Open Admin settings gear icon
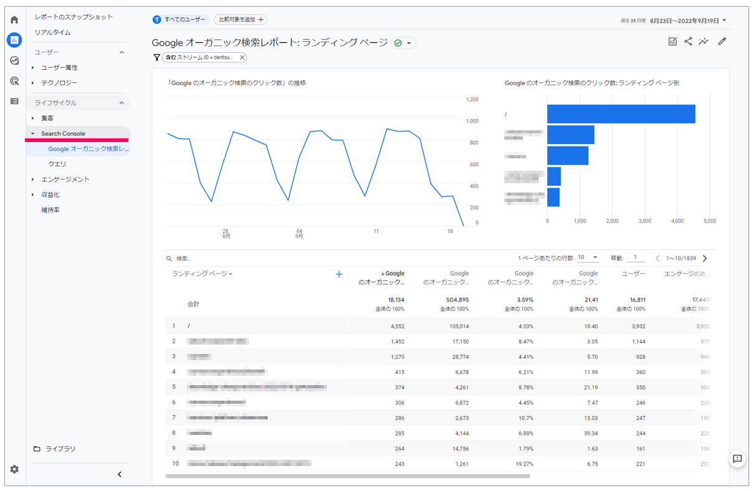The height and width of the screenshot is (491, 754). (14, 469)
